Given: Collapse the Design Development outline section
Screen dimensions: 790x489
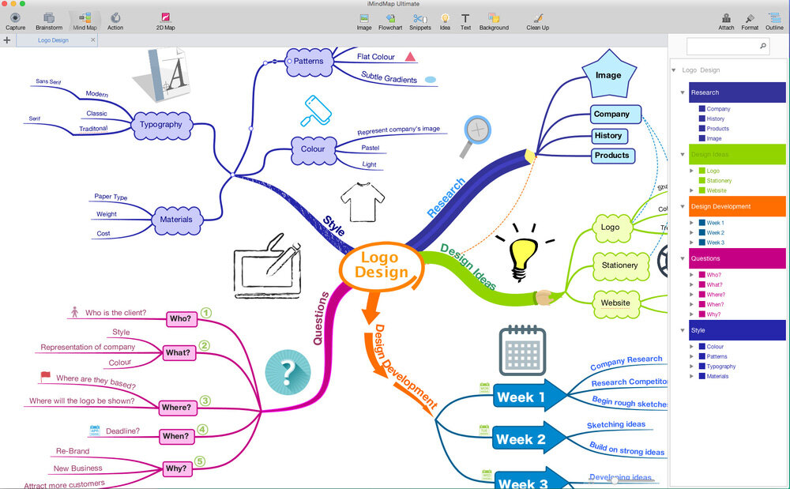Looking at the screenshot, I should coord(683,206).
